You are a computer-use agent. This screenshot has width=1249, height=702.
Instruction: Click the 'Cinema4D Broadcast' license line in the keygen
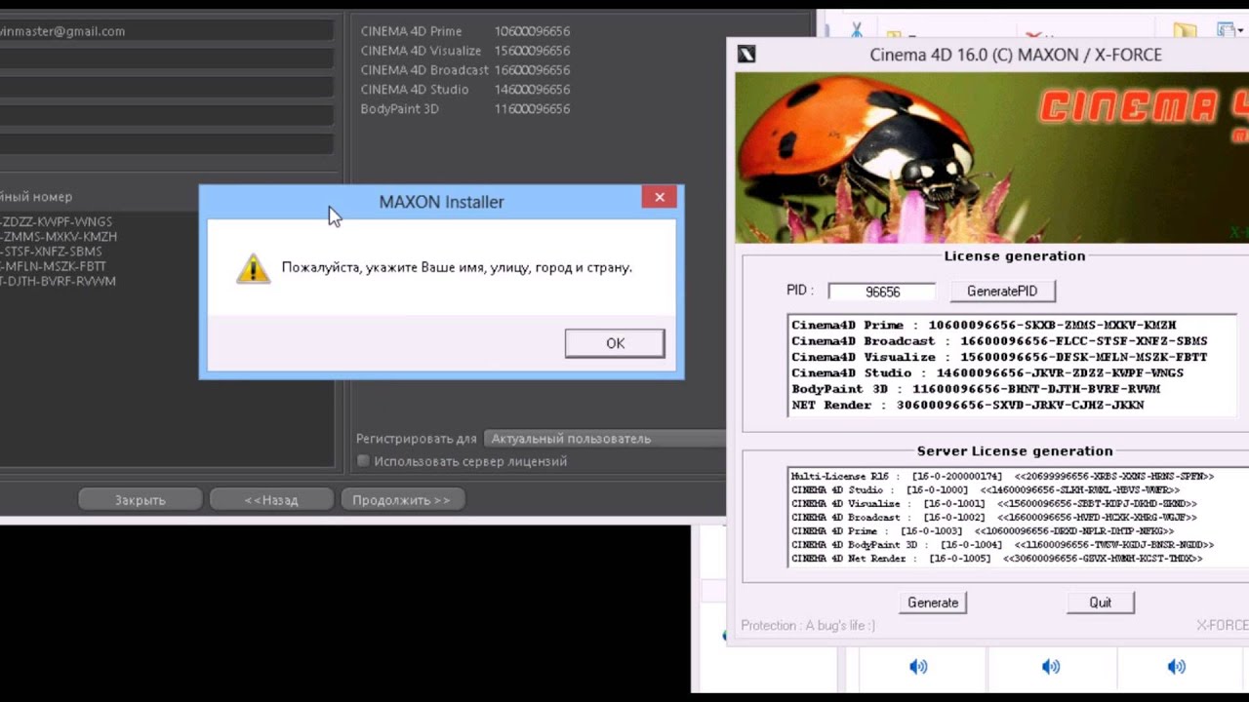pyautogui.click(x=999, y=341)
